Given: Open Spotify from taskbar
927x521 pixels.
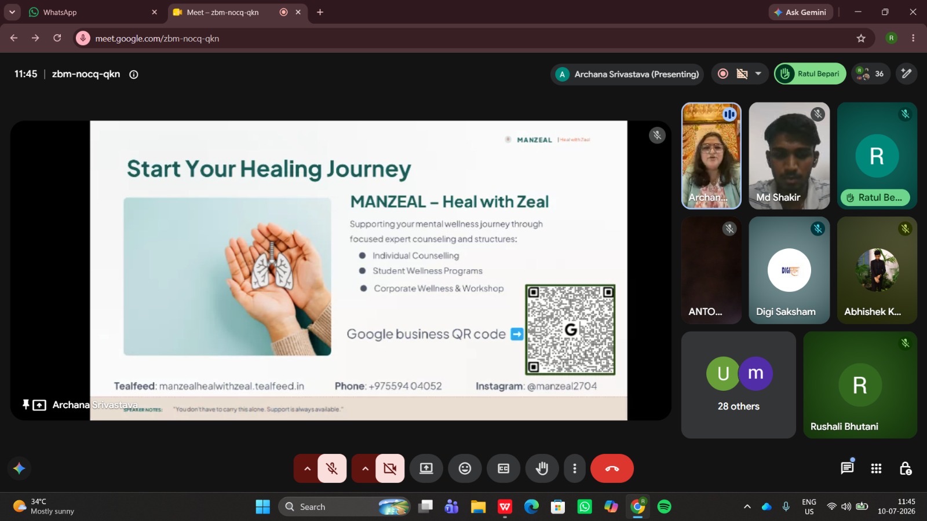Looking at the screenshot, I should (x=664, y=507).
